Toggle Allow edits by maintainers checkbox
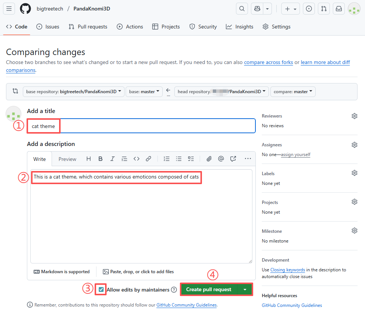This screenshot has width=365, height=311. tap(101, 289)
